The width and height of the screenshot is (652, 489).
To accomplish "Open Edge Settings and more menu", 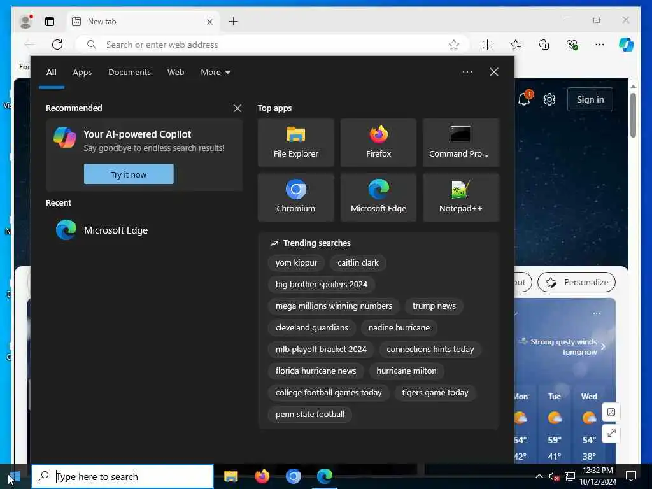I will coord(600,45).
